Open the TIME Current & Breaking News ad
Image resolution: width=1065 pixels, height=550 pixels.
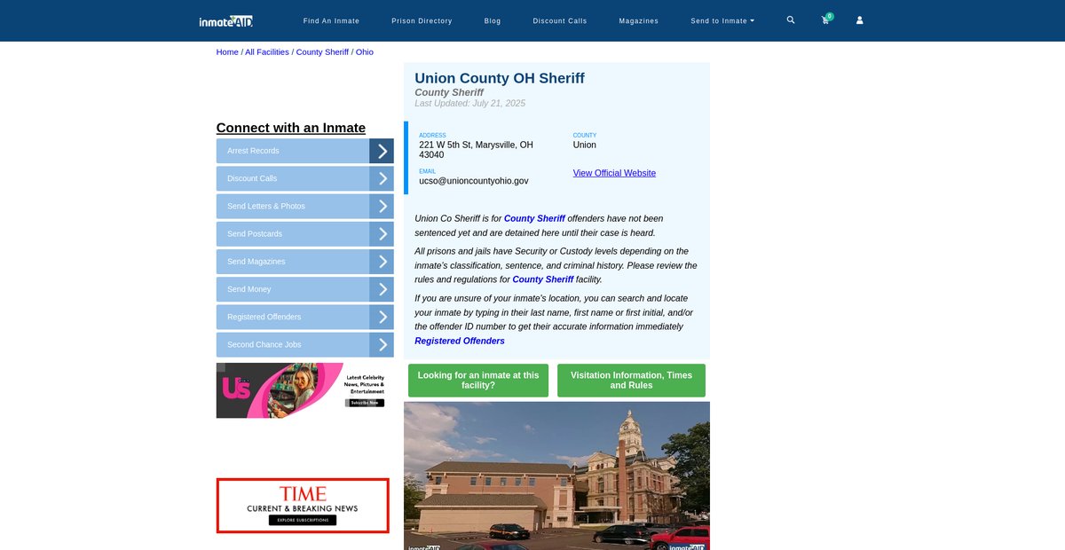pos(303,506)
